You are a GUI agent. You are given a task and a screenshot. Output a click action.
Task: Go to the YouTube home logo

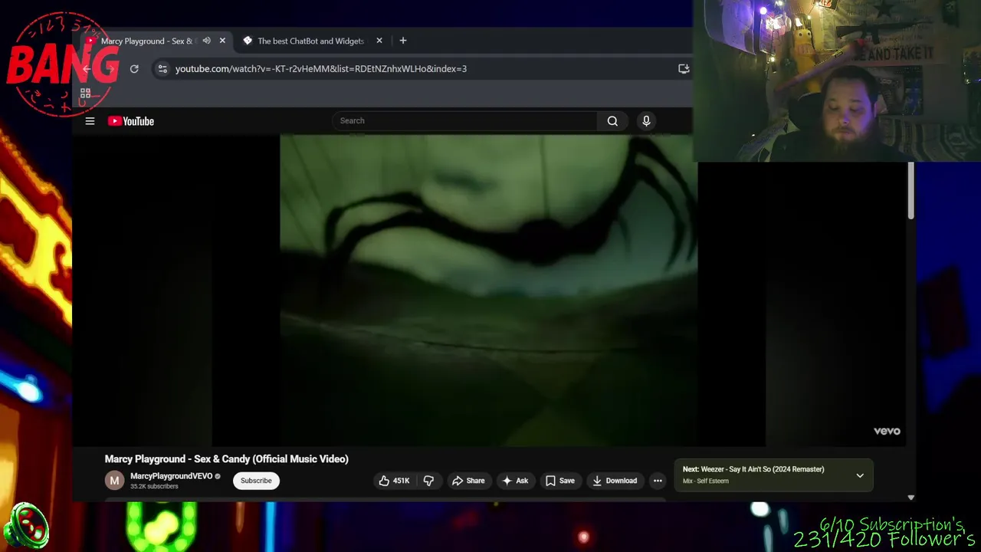tap(131, 121)
